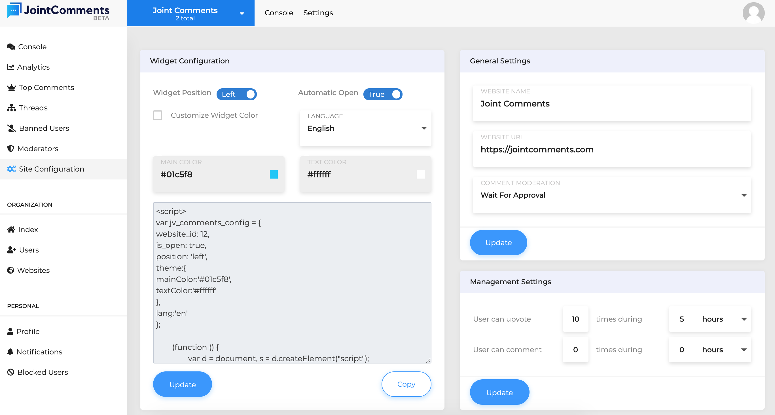Click the Analytics chart icon in sidebar
775x415 pixels.
10,67
